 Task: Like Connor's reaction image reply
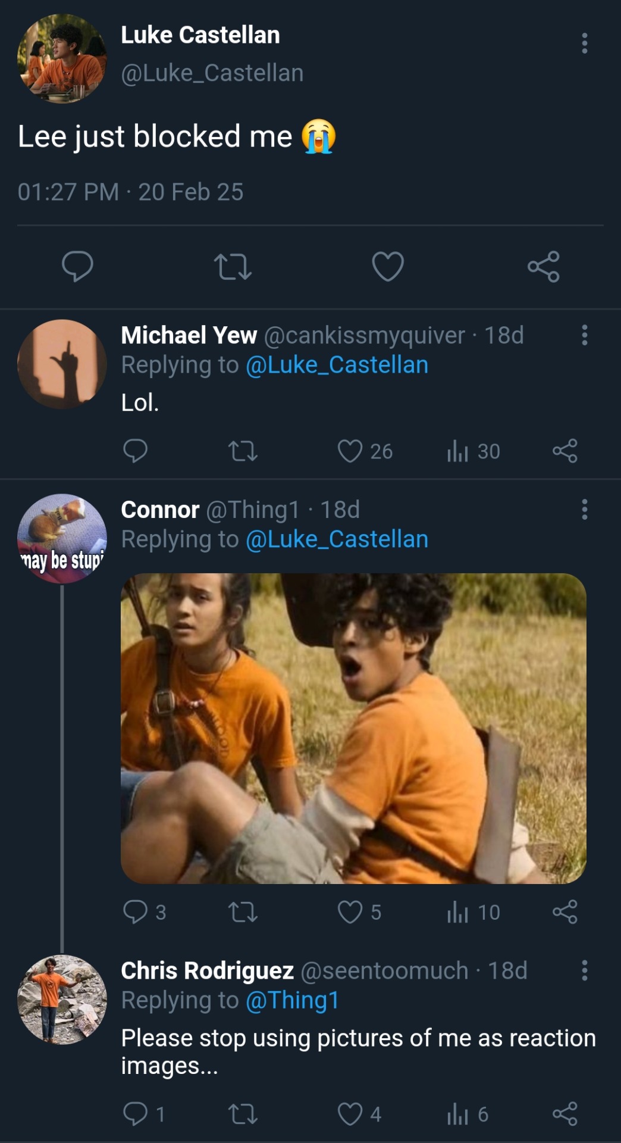[350, 912]
